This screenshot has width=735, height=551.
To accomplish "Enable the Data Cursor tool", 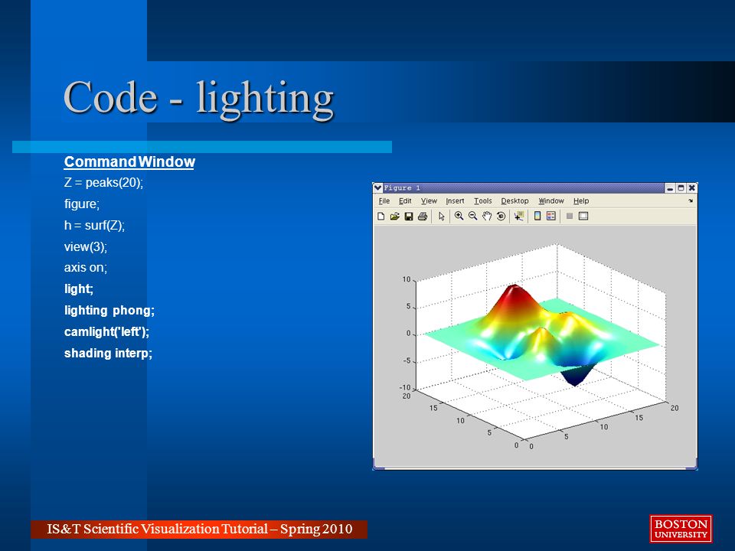I will (518, 216).
